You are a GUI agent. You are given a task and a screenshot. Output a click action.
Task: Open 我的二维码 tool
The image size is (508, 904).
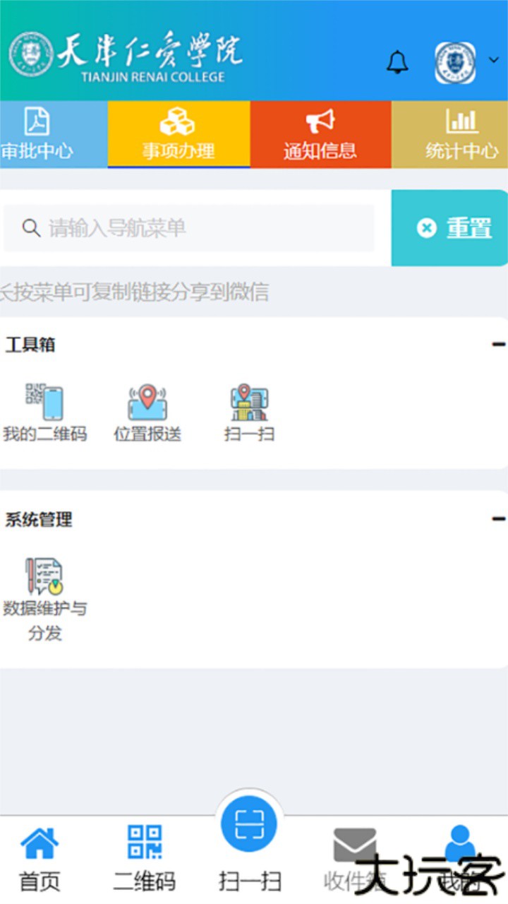point(44,414)
